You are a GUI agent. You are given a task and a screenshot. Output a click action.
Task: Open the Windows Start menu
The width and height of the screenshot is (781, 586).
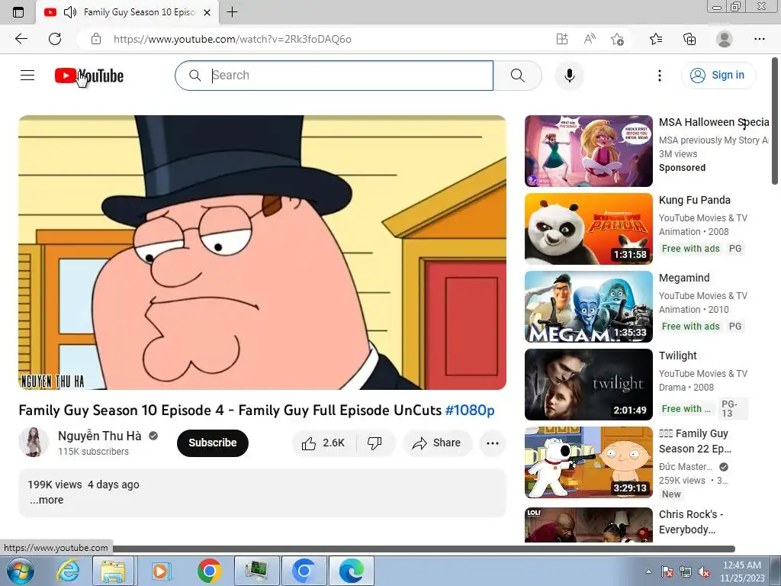coord(20,571)
